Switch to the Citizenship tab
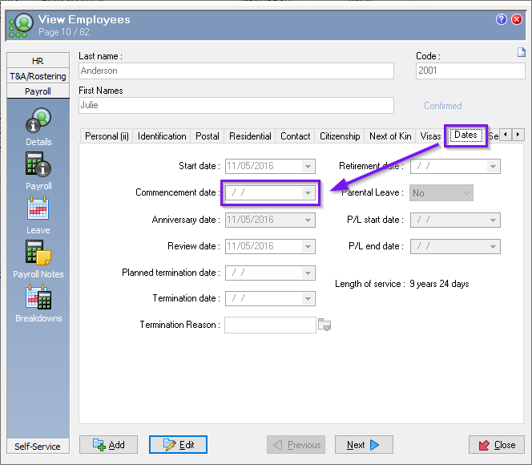The height and width of the screenshot is (465, 532). click(340, 136)
